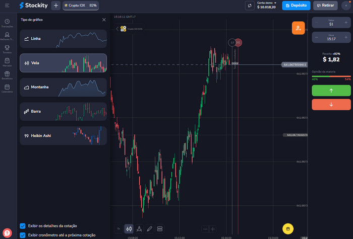Open Torneios trophy in the sidebar
353x239 pixels.
7,49
